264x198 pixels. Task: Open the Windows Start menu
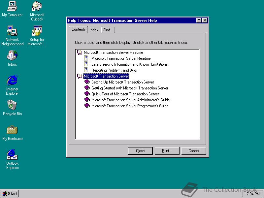(10, 194)
